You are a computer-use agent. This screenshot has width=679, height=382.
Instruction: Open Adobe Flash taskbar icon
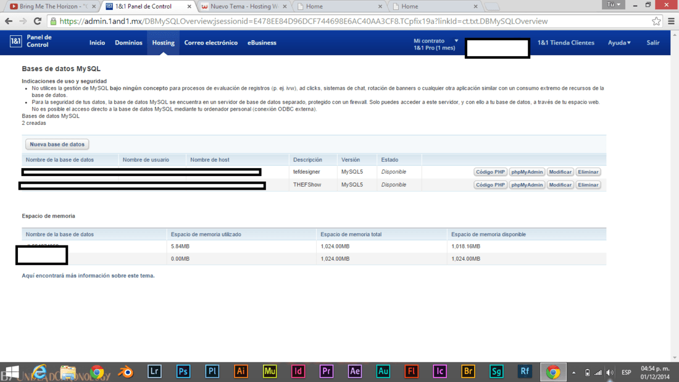(x=411, y=371)
